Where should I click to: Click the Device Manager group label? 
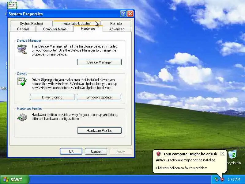pos(29,40)
